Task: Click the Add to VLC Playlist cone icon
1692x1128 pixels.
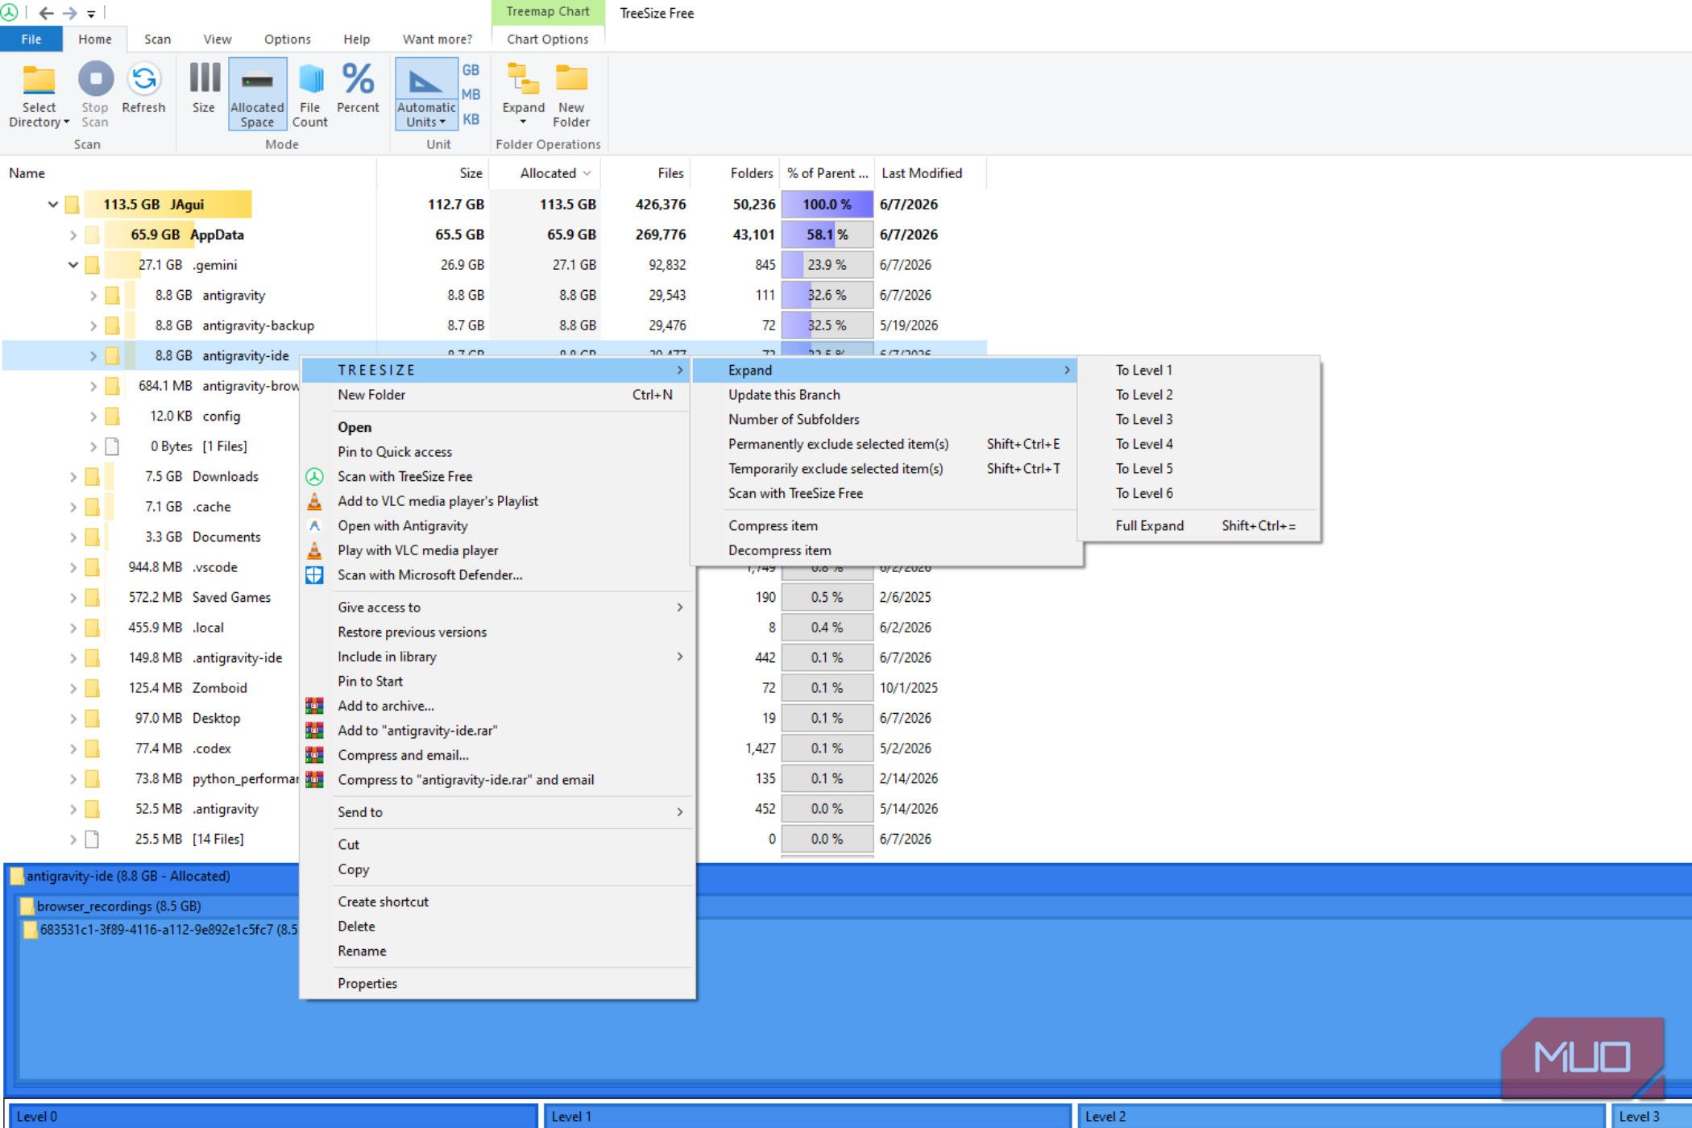Action: [x=314, y=501]
